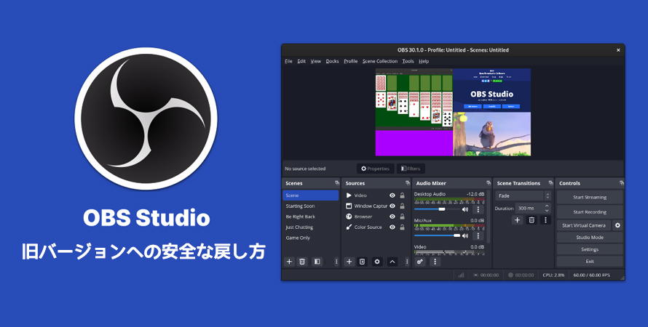
Task: Lock the Video source
Action: [x=402, y=195]
